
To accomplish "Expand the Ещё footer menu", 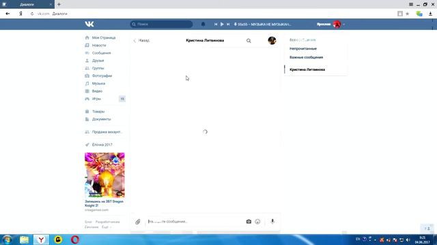I will point(106,227).
